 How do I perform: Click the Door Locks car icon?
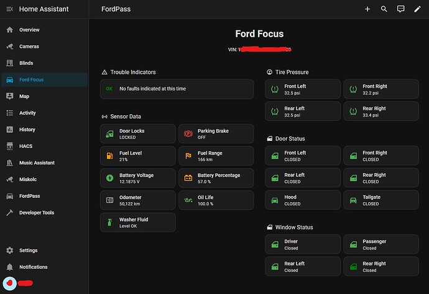pos(110,133)
